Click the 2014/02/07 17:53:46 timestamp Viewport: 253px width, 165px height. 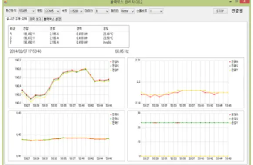[x=26, y=51]
